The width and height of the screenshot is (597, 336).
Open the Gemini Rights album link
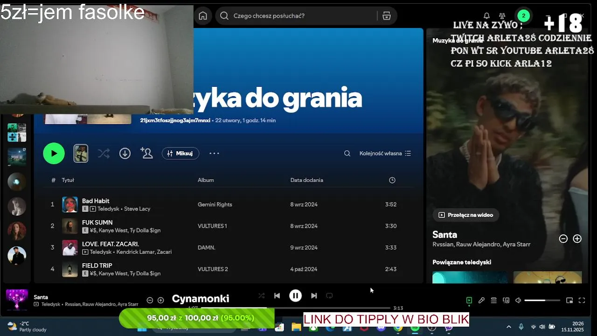point(215,204)
